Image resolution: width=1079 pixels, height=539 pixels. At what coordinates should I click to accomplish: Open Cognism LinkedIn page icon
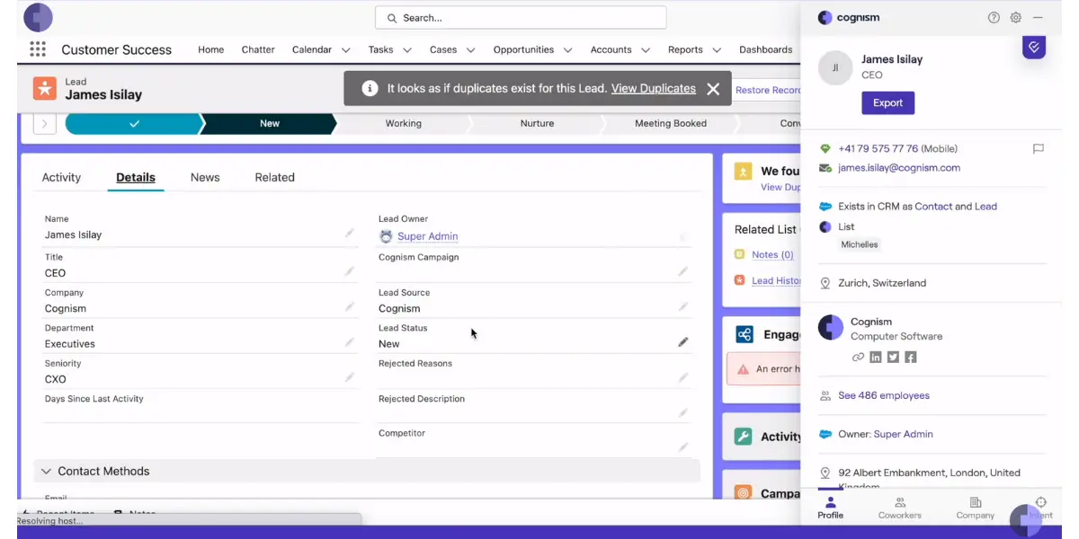pos(876,357)
